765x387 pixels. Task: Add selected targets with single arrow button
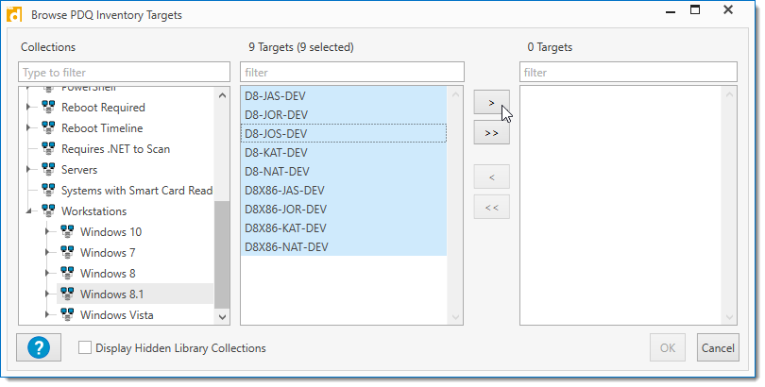tap(491, 101)
